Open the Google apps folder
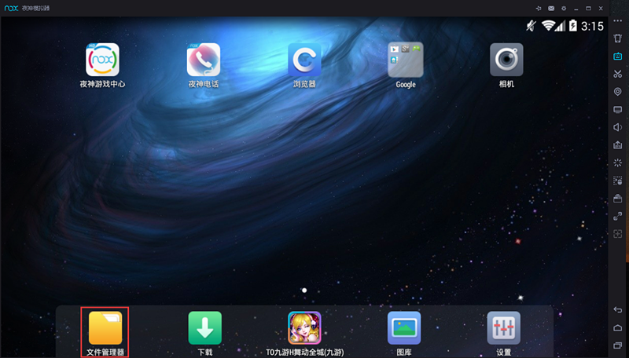Screen dimensions: 629x358 click(x=406, y=60)
